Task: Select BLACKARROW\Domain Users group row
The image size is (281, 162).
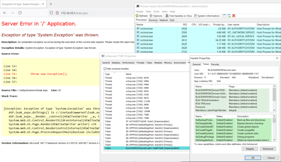Action: [232, 97]
